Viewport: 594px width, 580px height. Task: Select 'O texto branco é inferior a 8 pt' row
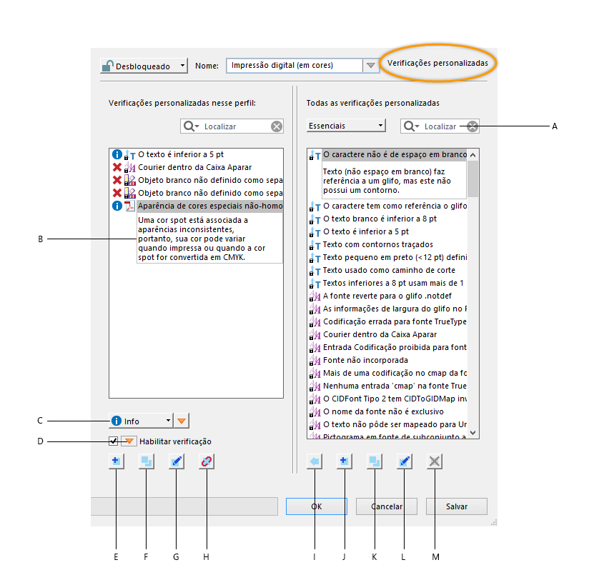click(387, 219)
